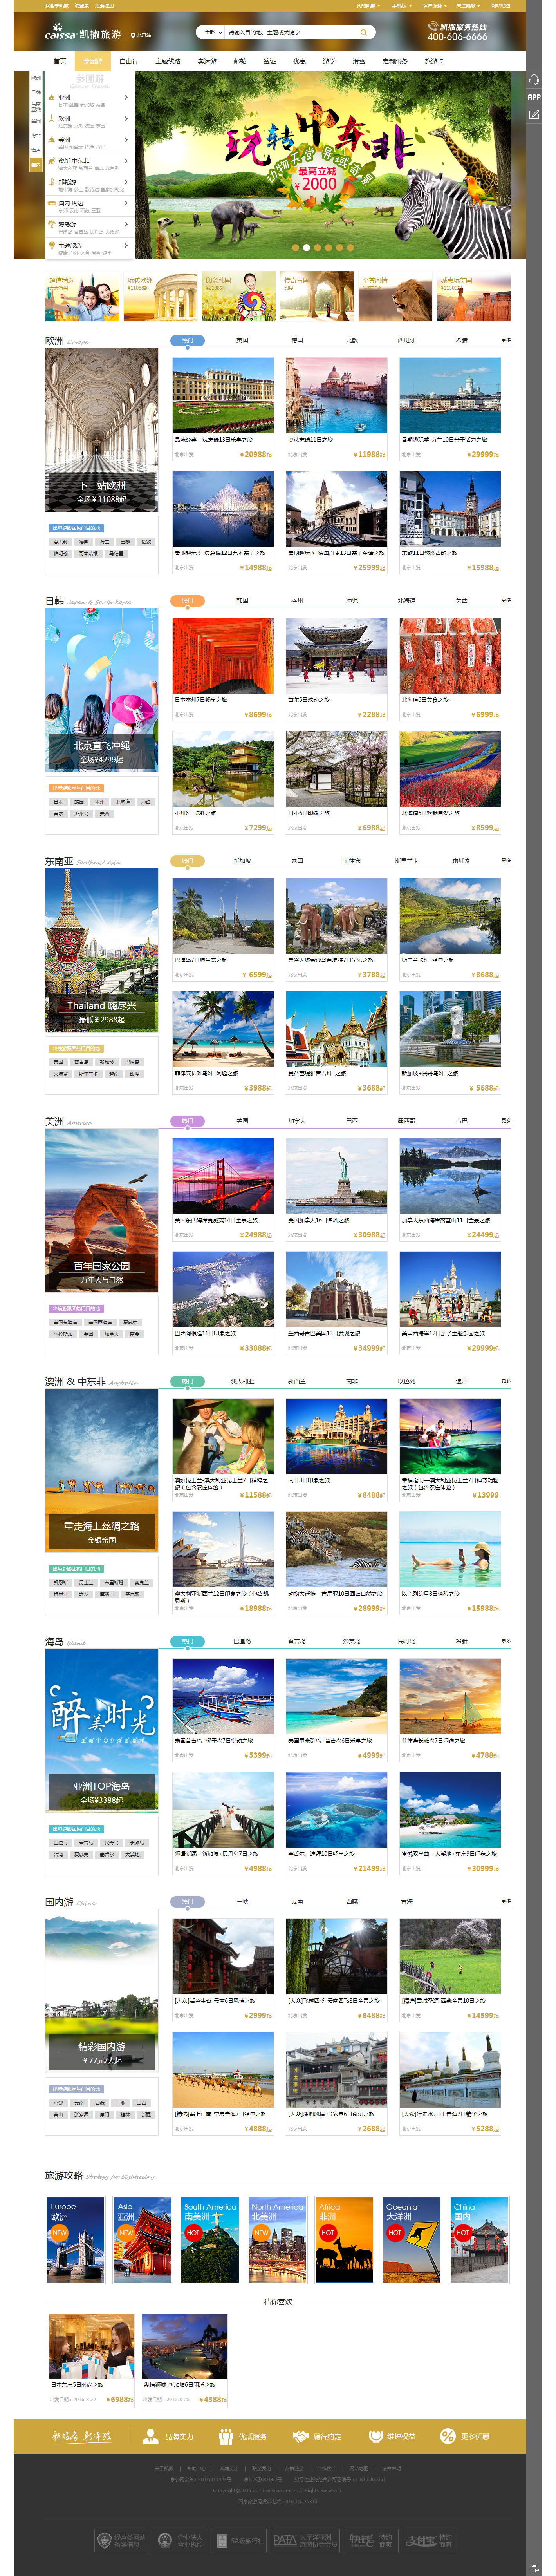Click the search magnifier icon
Viewport: 556px width, 2576px height.
coord(364,33)
